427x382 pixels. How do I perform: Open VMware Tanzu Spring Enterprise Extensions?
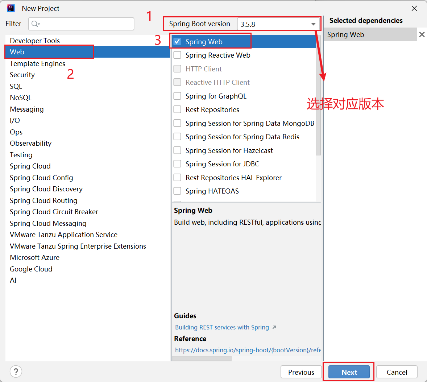pyautogui.click(x=88, y=246)
